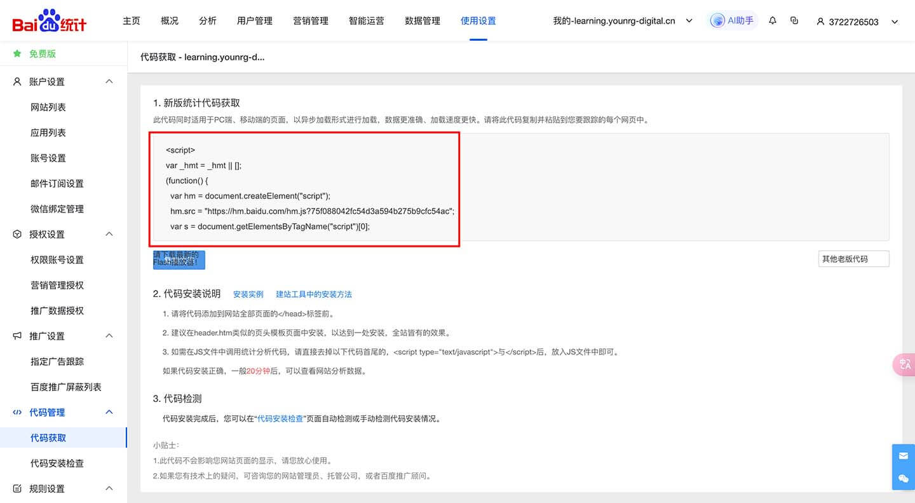Open 推广数据授权 in the sidebar

pyautogui.click(x=57, y=310)
